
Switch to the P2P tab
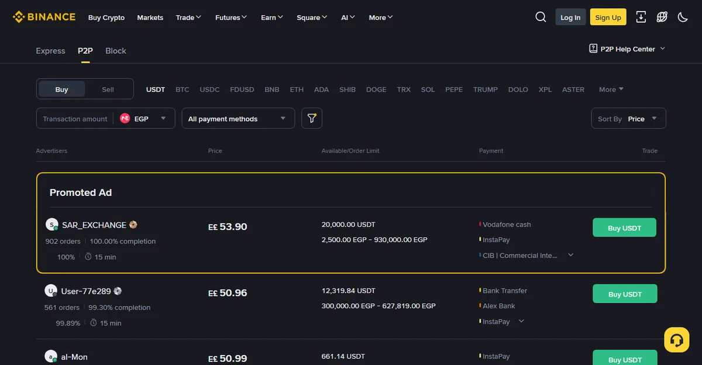tap(85, 51)
